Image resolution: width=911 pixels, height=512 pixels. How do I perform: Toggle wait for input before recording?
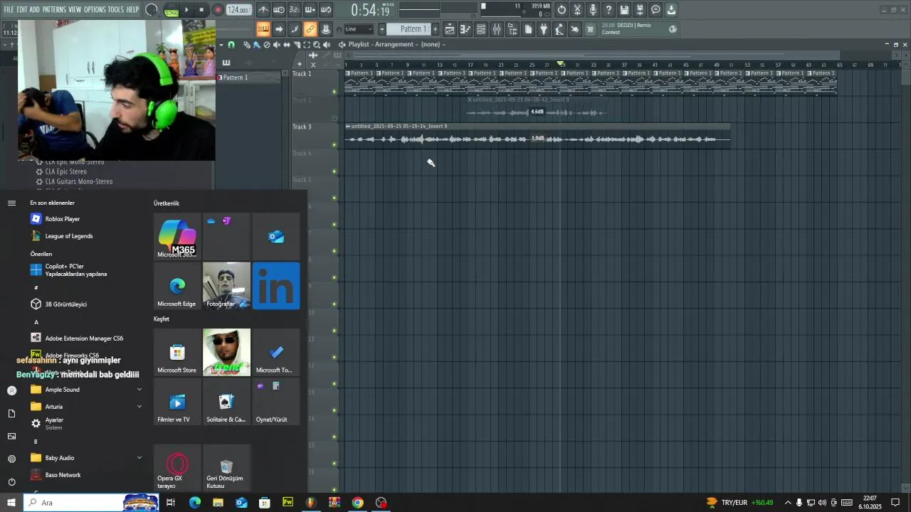(x=279, y=10)
